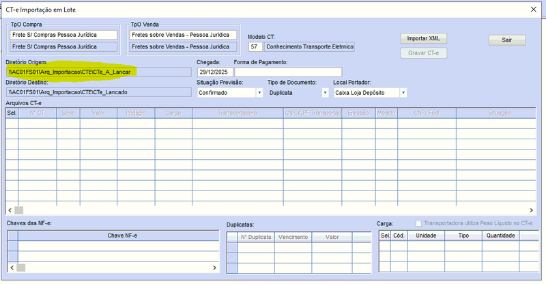The image size is (546, 284).
Task: Click the Vencimento column header in Duplicatas
Action: 293,236
